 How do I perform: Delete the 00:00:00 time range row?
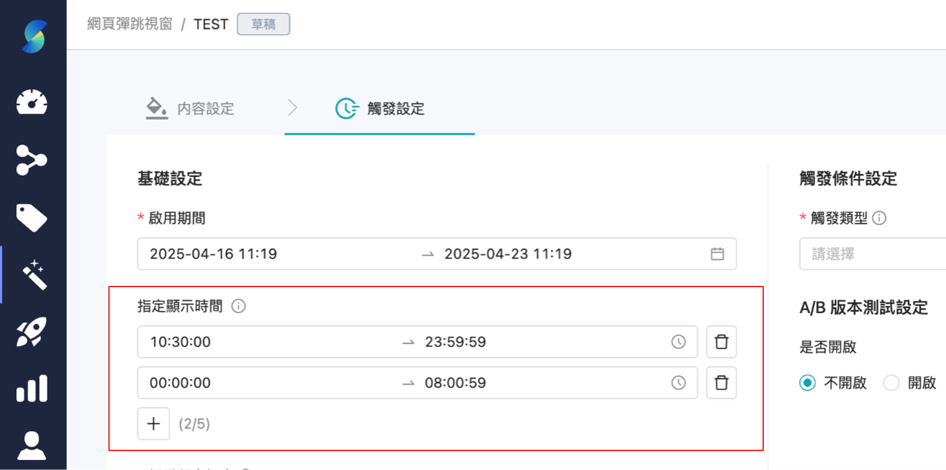pos(721,383)
